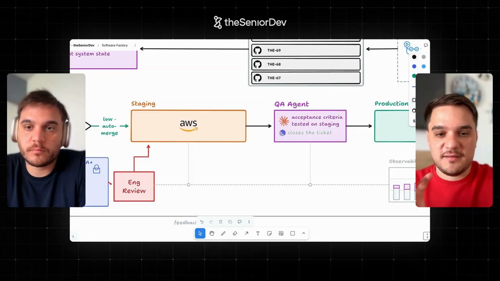This screenshot has height=281, width=500.
Task: Open three-dot menu above toolbar
Action: pos(249,222)
